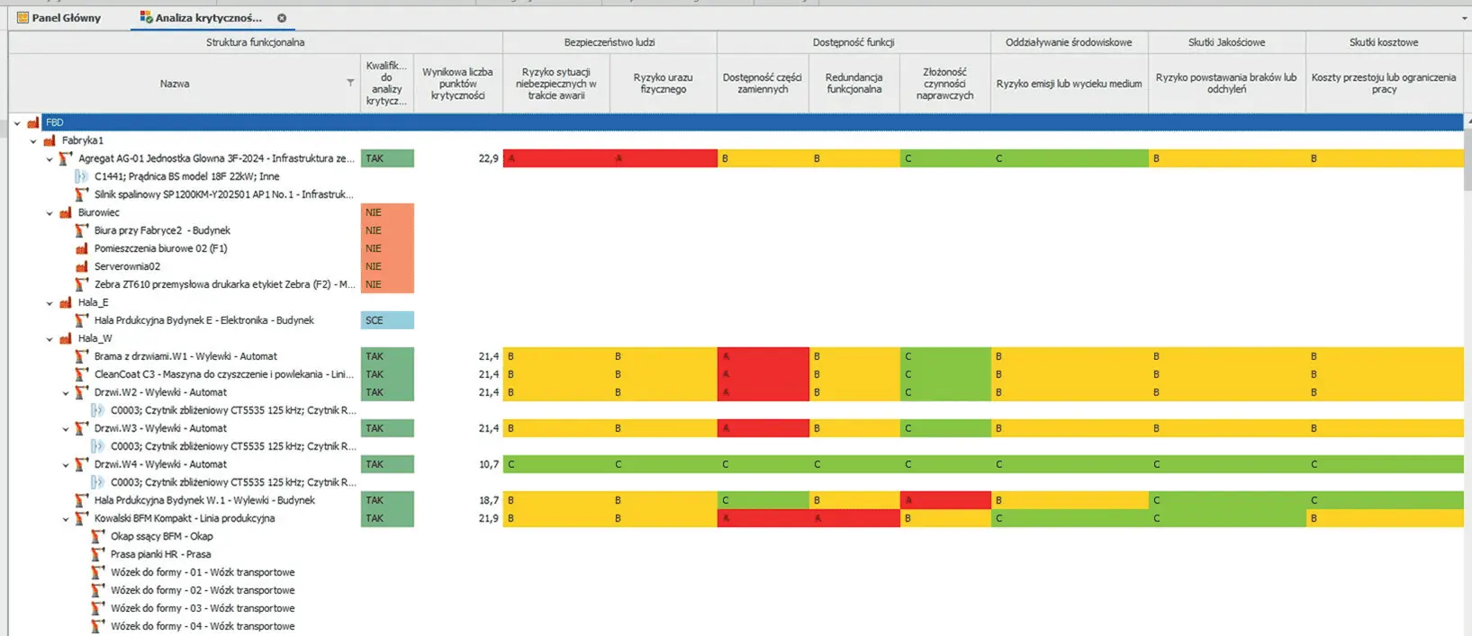
Task: Close the Analiza krytyczności tab
Action: click(282, 18)
